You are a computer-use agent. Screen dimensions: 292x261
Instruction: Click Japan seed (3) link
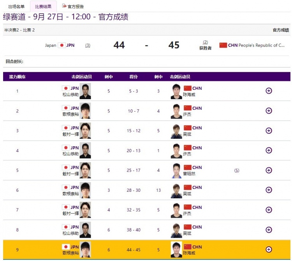pyautogui.click(x=88, y=45)
